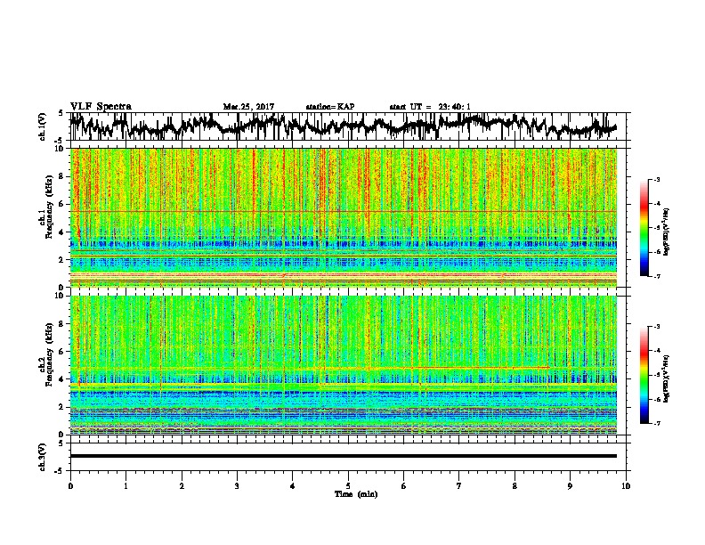Select the "start UT = 23:40: 1" text

coord(430,107)
